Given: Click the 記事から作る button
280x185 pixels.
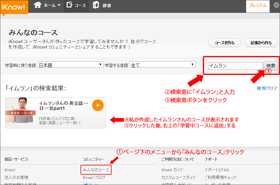Looking at the screenshot, I should pyautogui.click(x=261, y=43).
